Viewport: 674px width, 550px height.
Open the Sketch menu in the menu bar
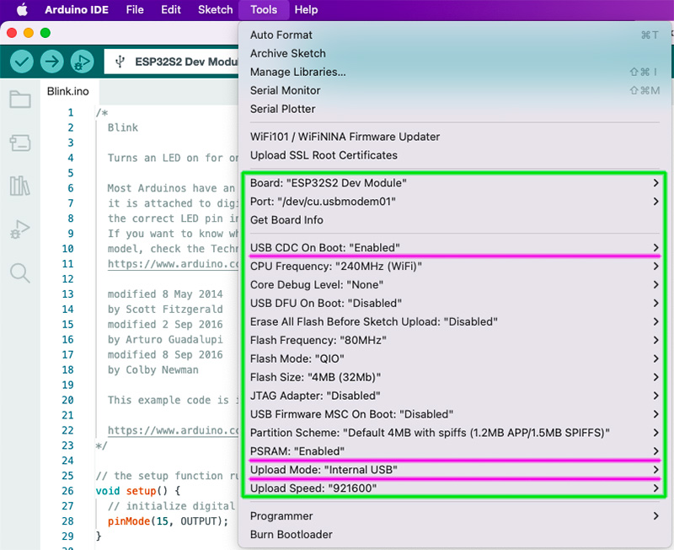click(x=215, y=10)
